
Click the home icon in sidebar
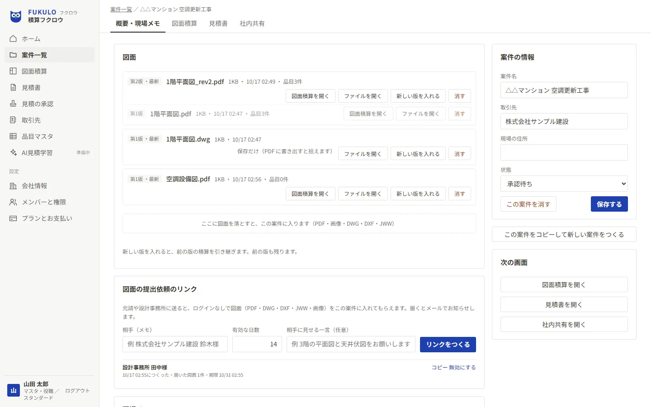[13, 38]
